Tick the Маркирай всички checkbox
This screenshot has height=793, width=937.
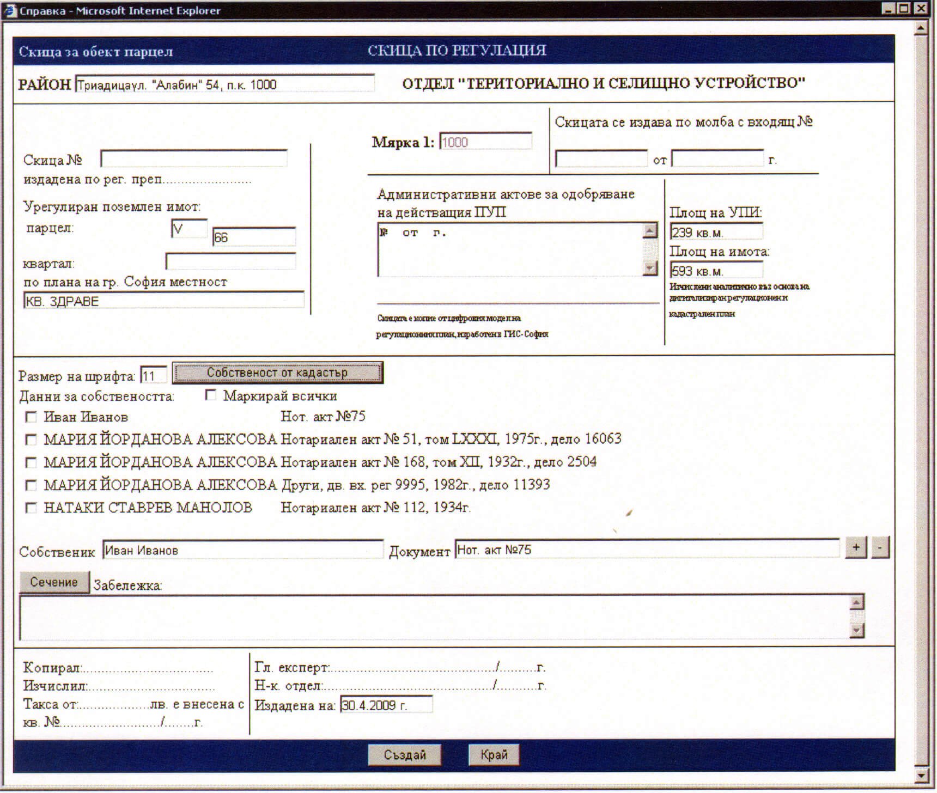[210, 395]
